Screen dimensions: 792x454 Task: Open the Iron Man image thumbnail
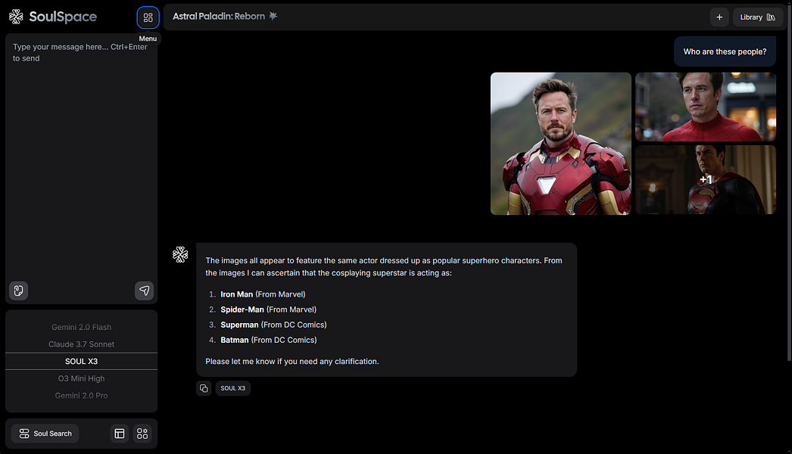click(560, 144)
